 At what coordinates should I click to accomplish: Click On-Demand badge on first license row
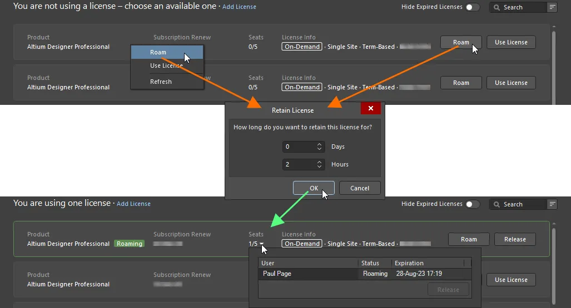pyautogui.click(x=302, y=47)
